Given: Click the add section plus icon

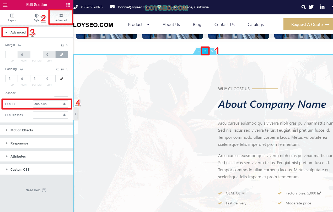Looking at the screenshot, I should 199,51.
